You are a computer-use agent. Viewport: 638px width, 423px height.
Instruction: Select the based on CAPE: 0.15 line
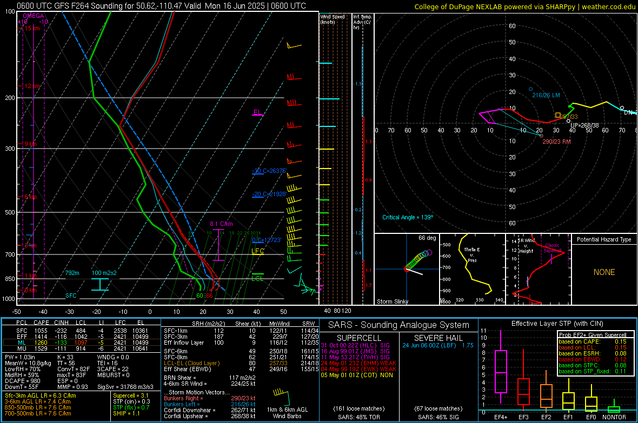pos(593,341)
